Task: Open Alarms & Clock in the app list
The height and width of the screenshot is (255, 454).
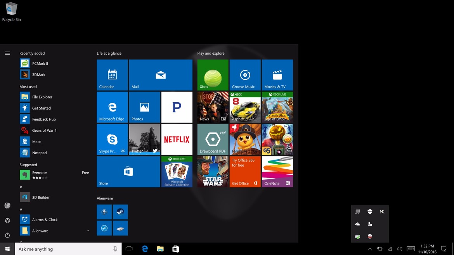Action: coord(55,220)
